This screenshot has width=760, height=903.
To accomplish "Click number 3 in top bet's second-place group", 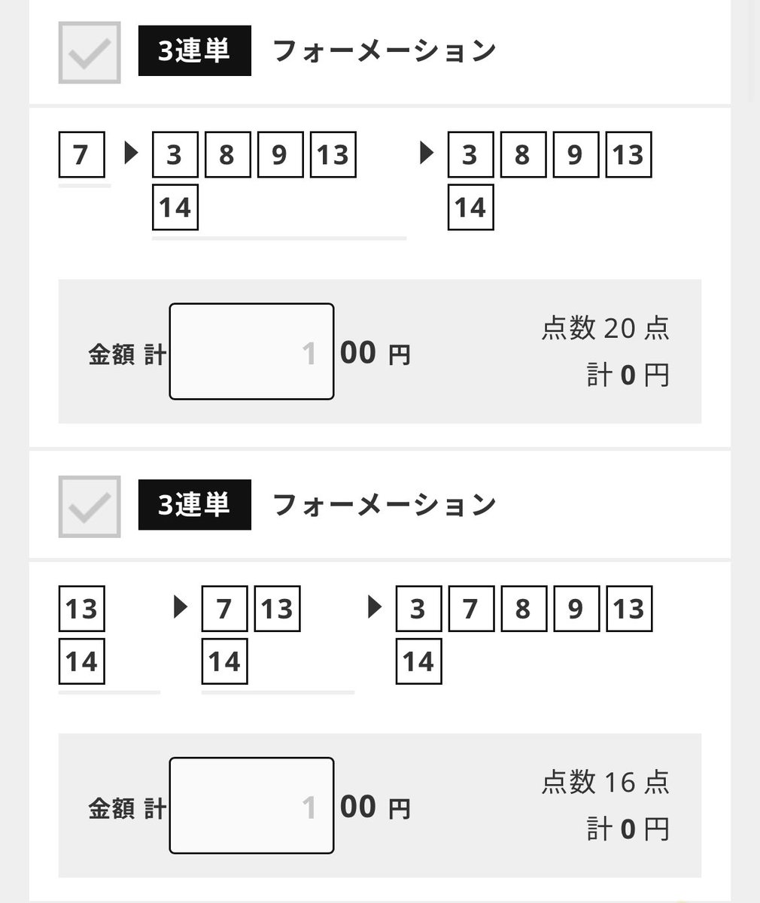I will pyautogui.click(x=175, y=154).
